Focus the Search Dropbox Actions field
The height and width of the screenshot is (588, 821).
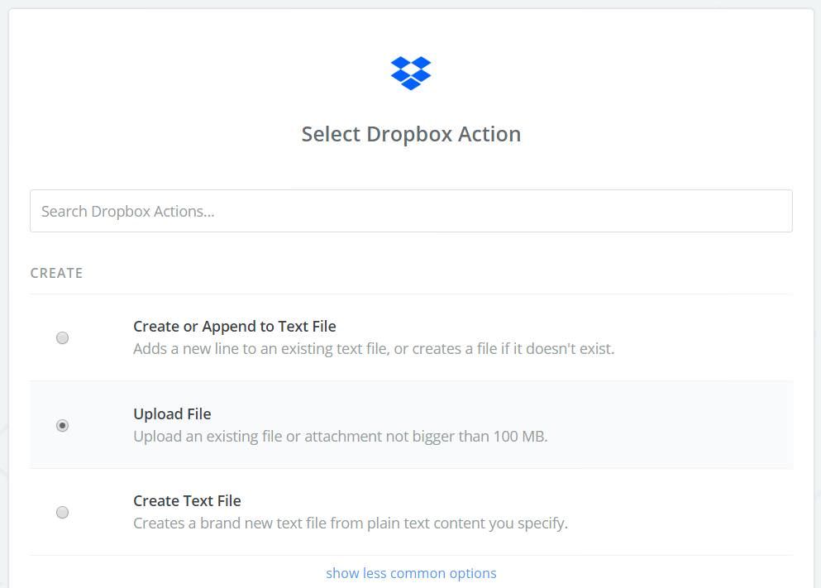(x=411, y=211)
